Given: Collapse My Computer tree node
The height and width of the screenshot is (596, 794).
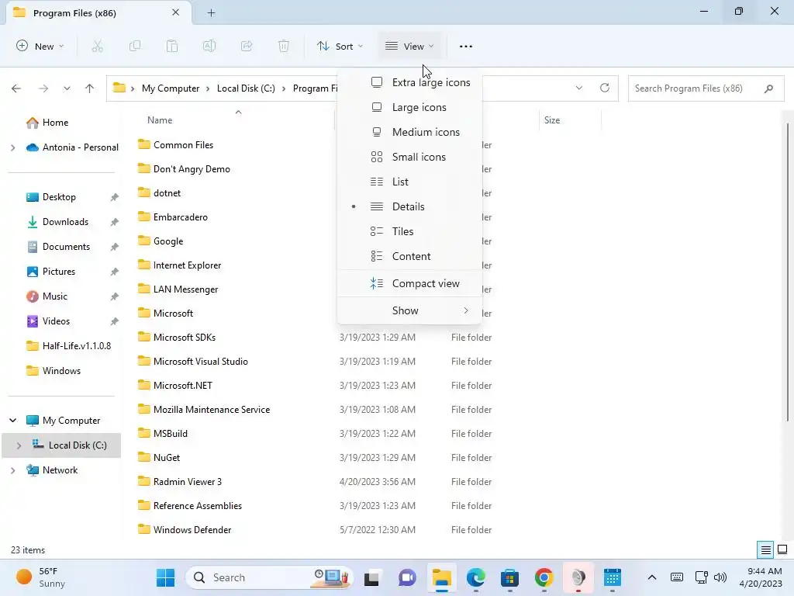Looking at the screenshot, I should coord(12,420).
